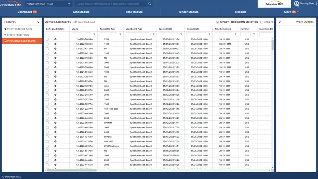
Task: Focus the Global Search input field
Action: click(x=111, y=4)
